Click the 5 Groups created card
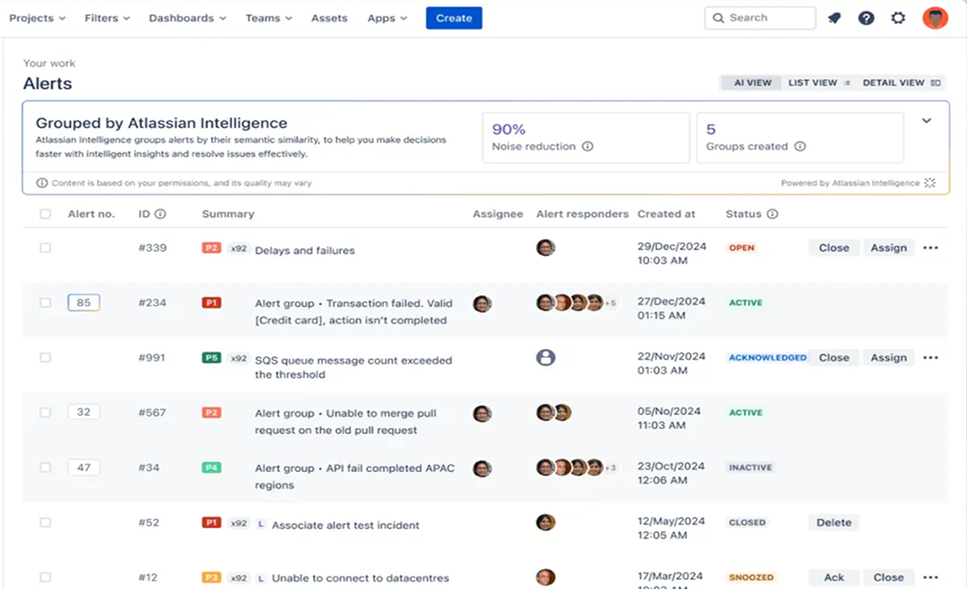 tap(800, 138)
